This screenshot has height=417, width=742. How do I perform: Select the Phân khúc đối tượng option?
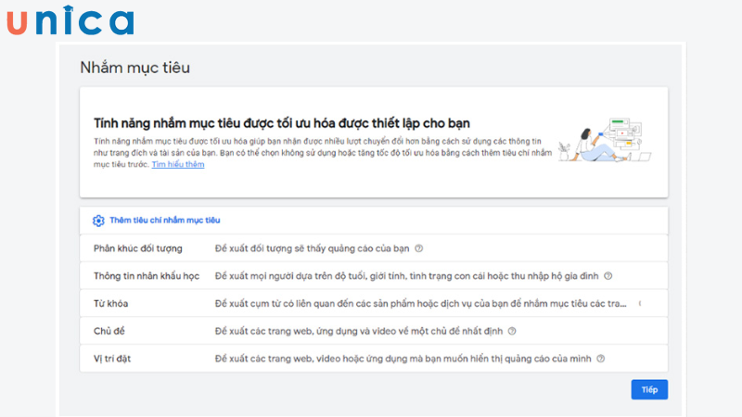[x=374, y=248]
